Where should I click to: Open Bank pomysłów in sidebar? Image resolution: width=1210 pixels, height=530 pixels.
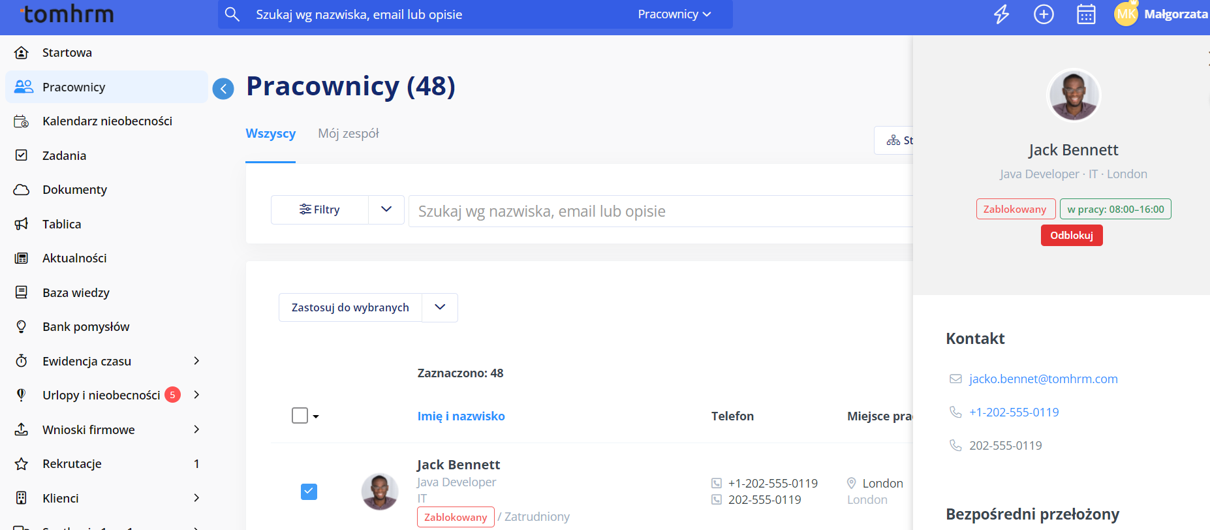point(85,327)
